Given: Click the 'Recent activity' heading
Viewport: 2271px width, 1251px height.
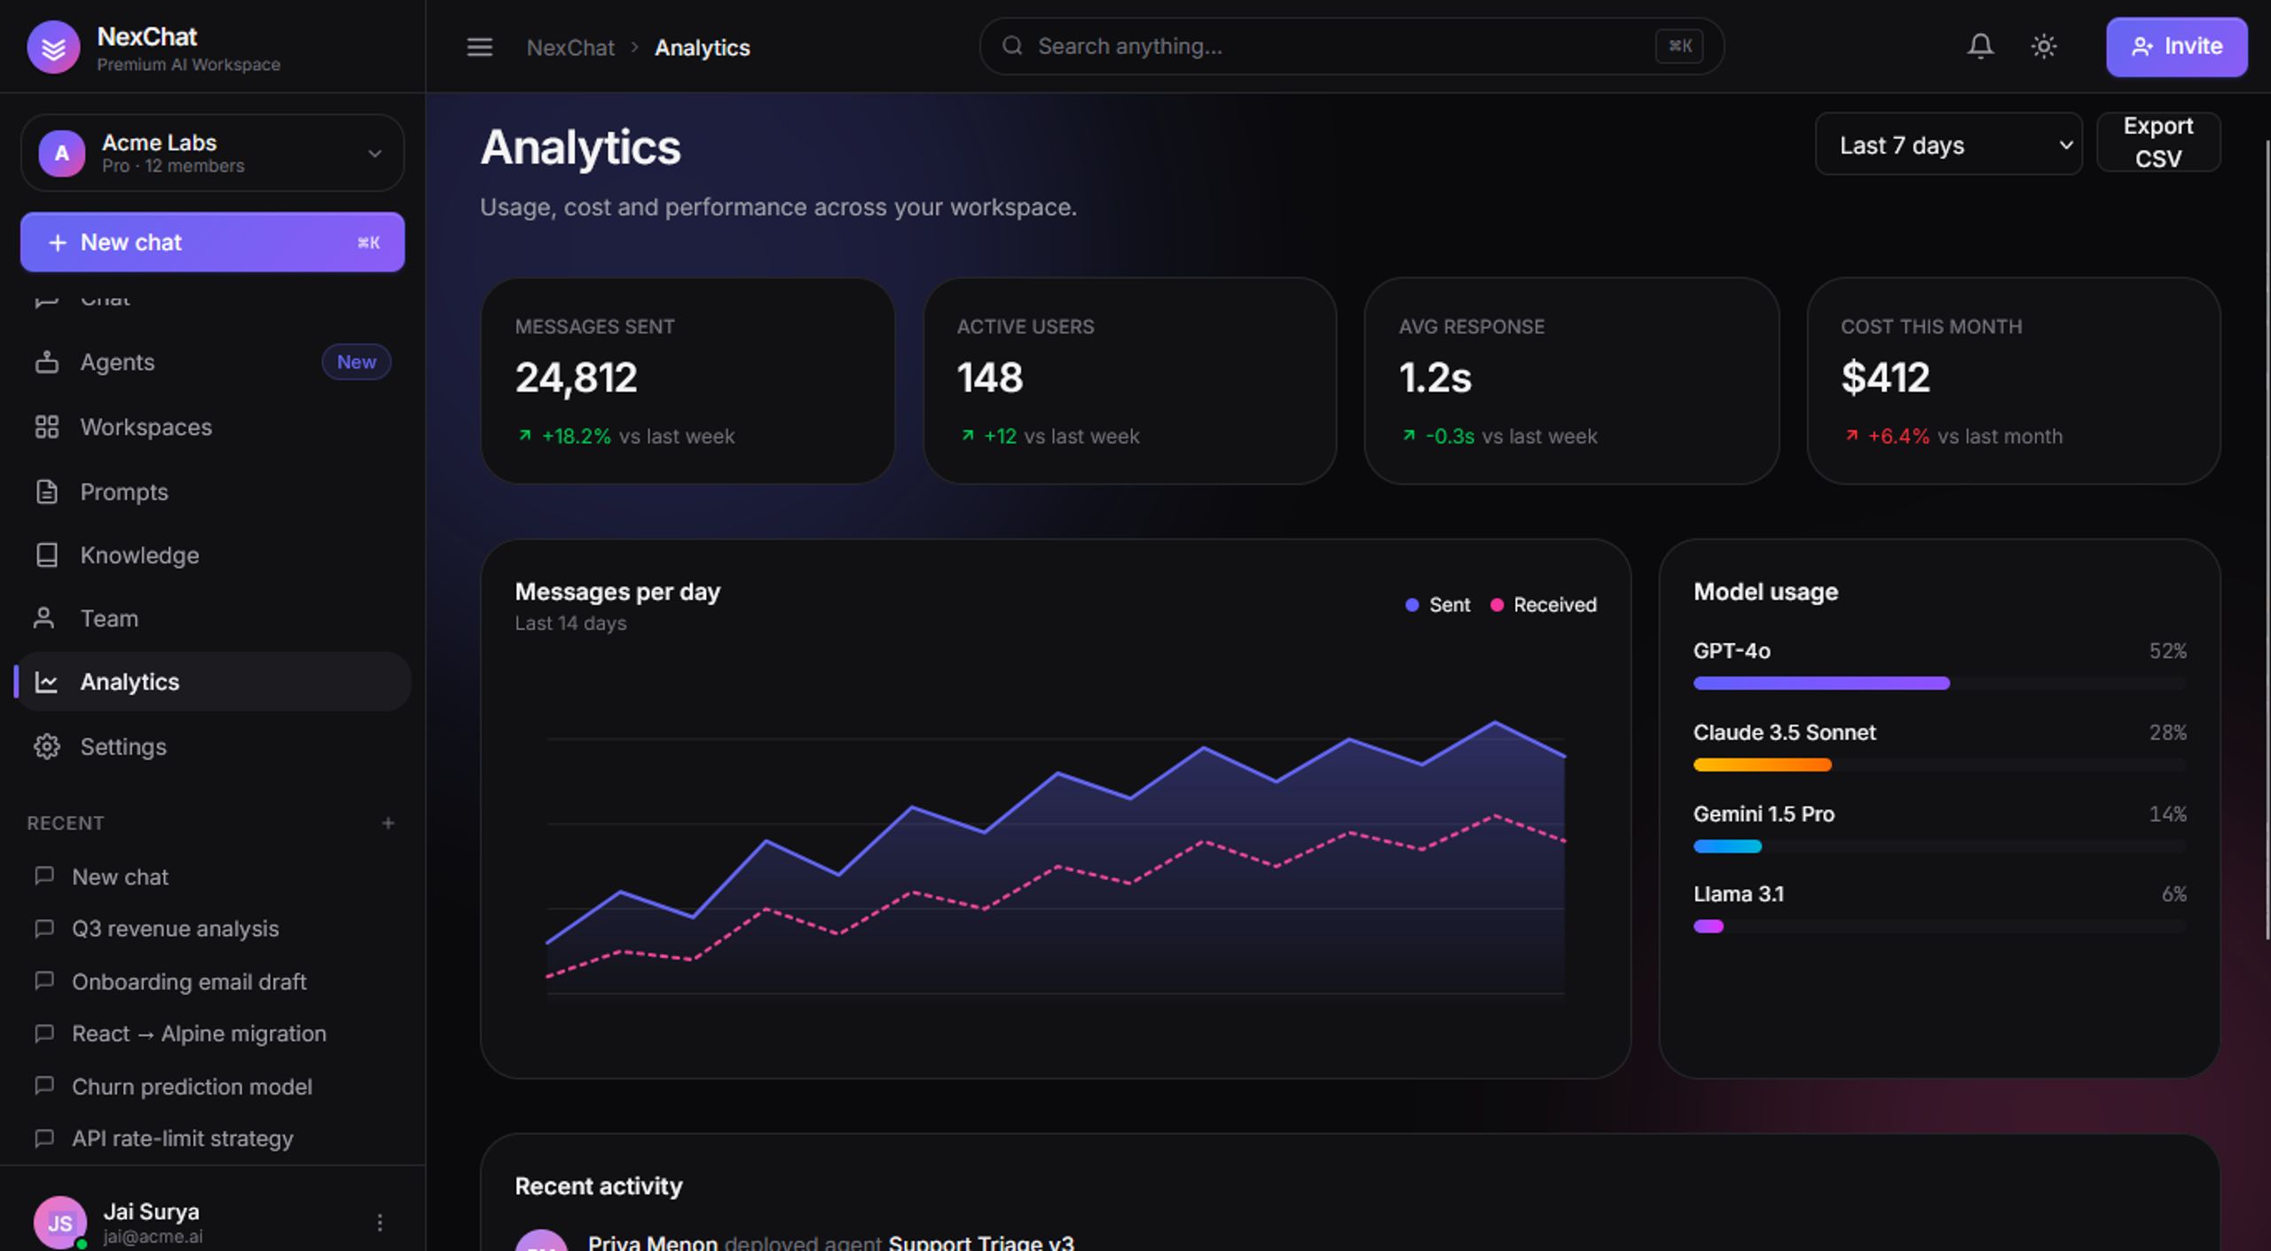Looking at the screenshot, I should coord(599,1186).
